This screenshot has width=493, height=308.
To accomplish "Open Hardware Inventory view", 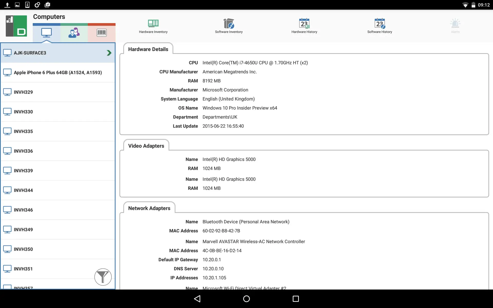I will [x=153, y=26].
